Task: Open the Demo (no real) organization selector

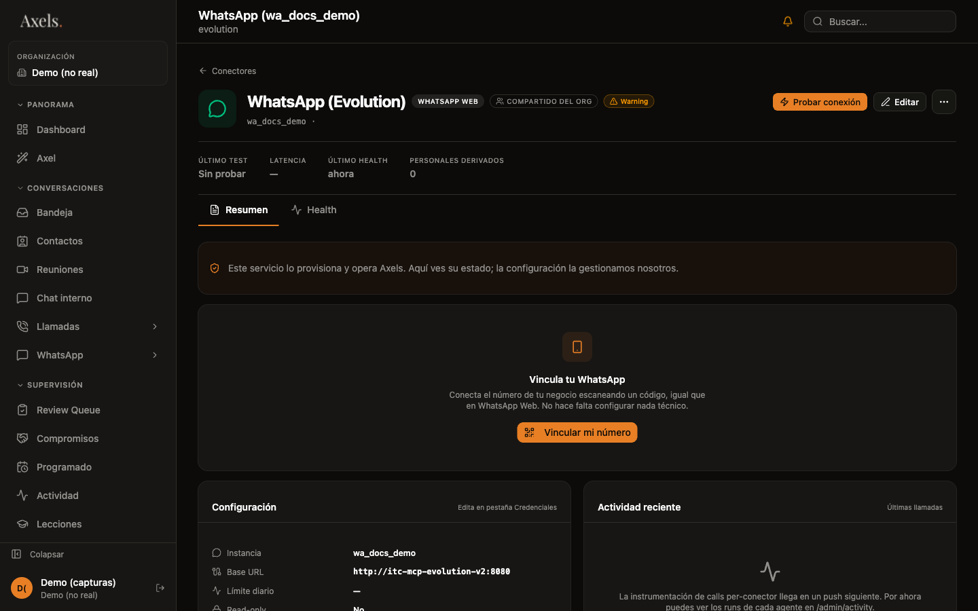Action: (88, 63)
